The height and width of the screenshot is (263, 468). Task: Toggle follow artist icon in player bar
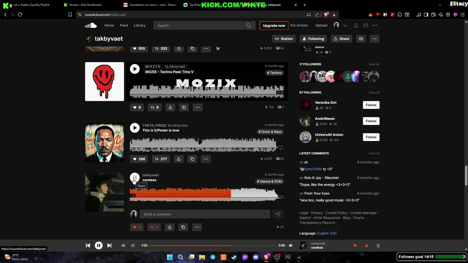[x=367, y=245]
